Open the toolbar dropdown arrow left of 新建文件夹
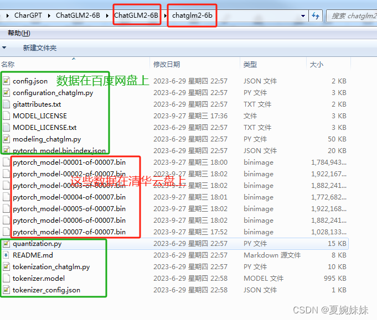Image resolution: width=377 pixels, height=320 pixels. pyautogui.click(x=4, y=48)
